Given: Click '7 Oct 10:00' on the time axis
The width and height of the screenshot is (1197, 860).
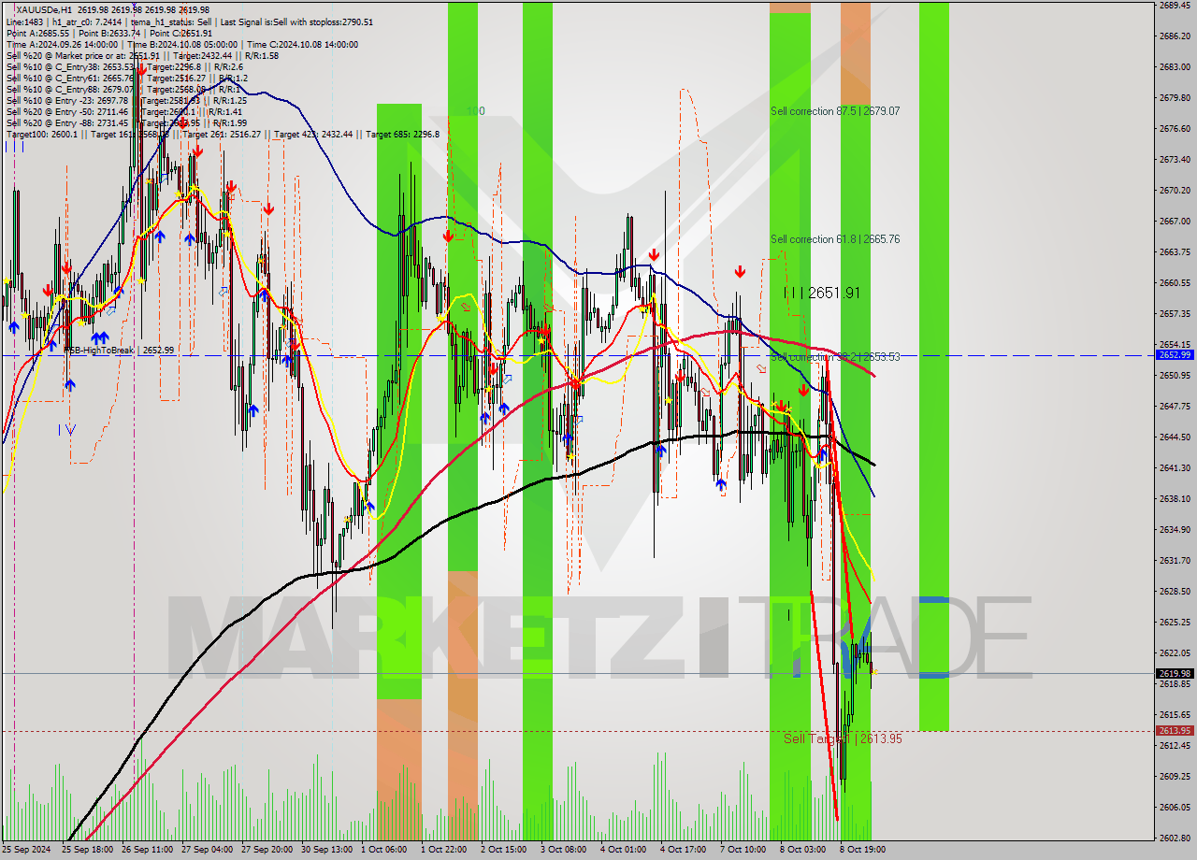Looking at the screenshot, I should pos(743,851).
